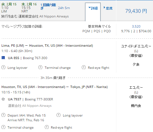This screenshot has width=153, height=132.
Task: Click the 1:10 - 6:40 (6h 30m) time
Action: coord(17,51)
